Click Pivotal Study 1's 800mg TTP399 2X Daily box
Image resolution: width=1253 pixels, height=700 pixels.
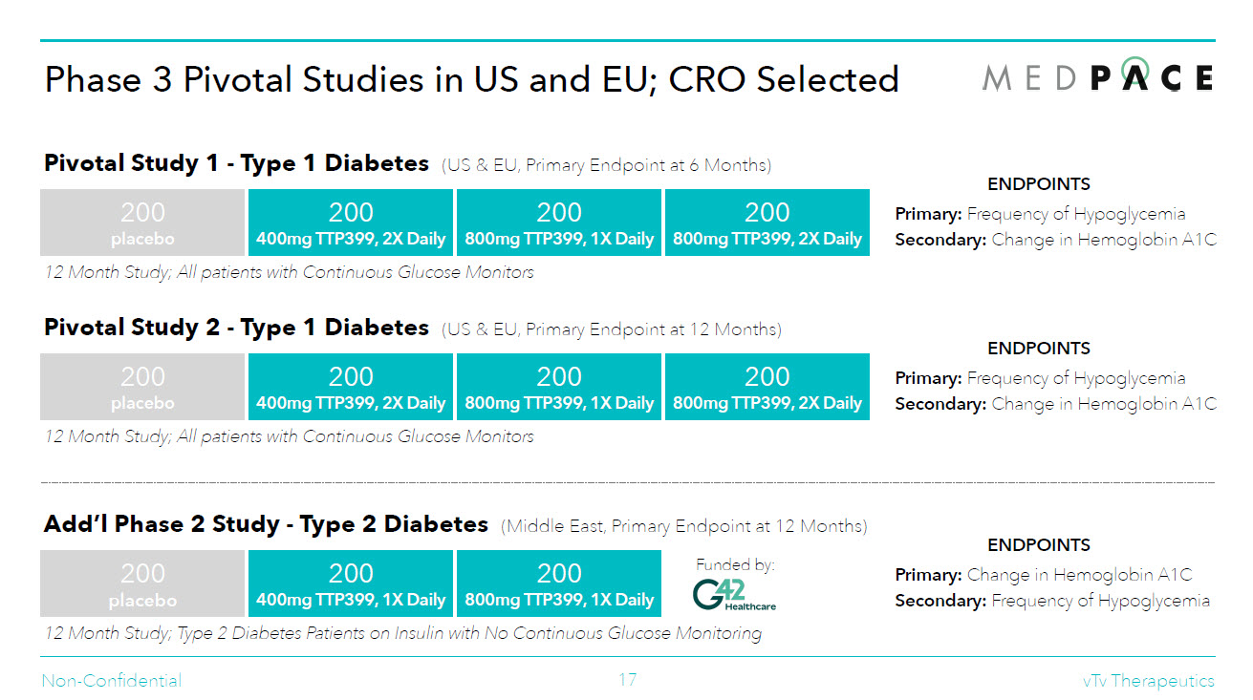click(x=767, y=223)
